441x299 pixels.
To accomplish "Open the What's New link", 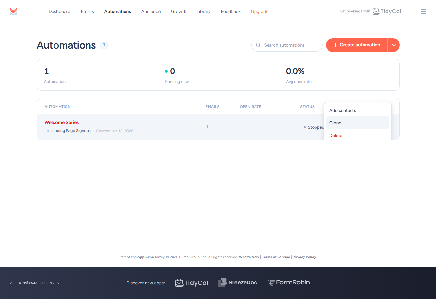I will click(x=249, y=257).
